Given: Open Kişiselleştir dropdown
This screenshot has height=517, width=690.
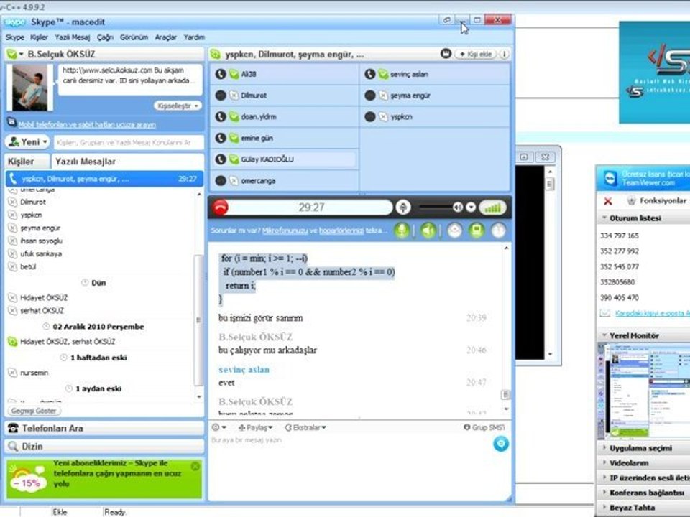Looking at the screenshot, I should [x=178, y=106].
